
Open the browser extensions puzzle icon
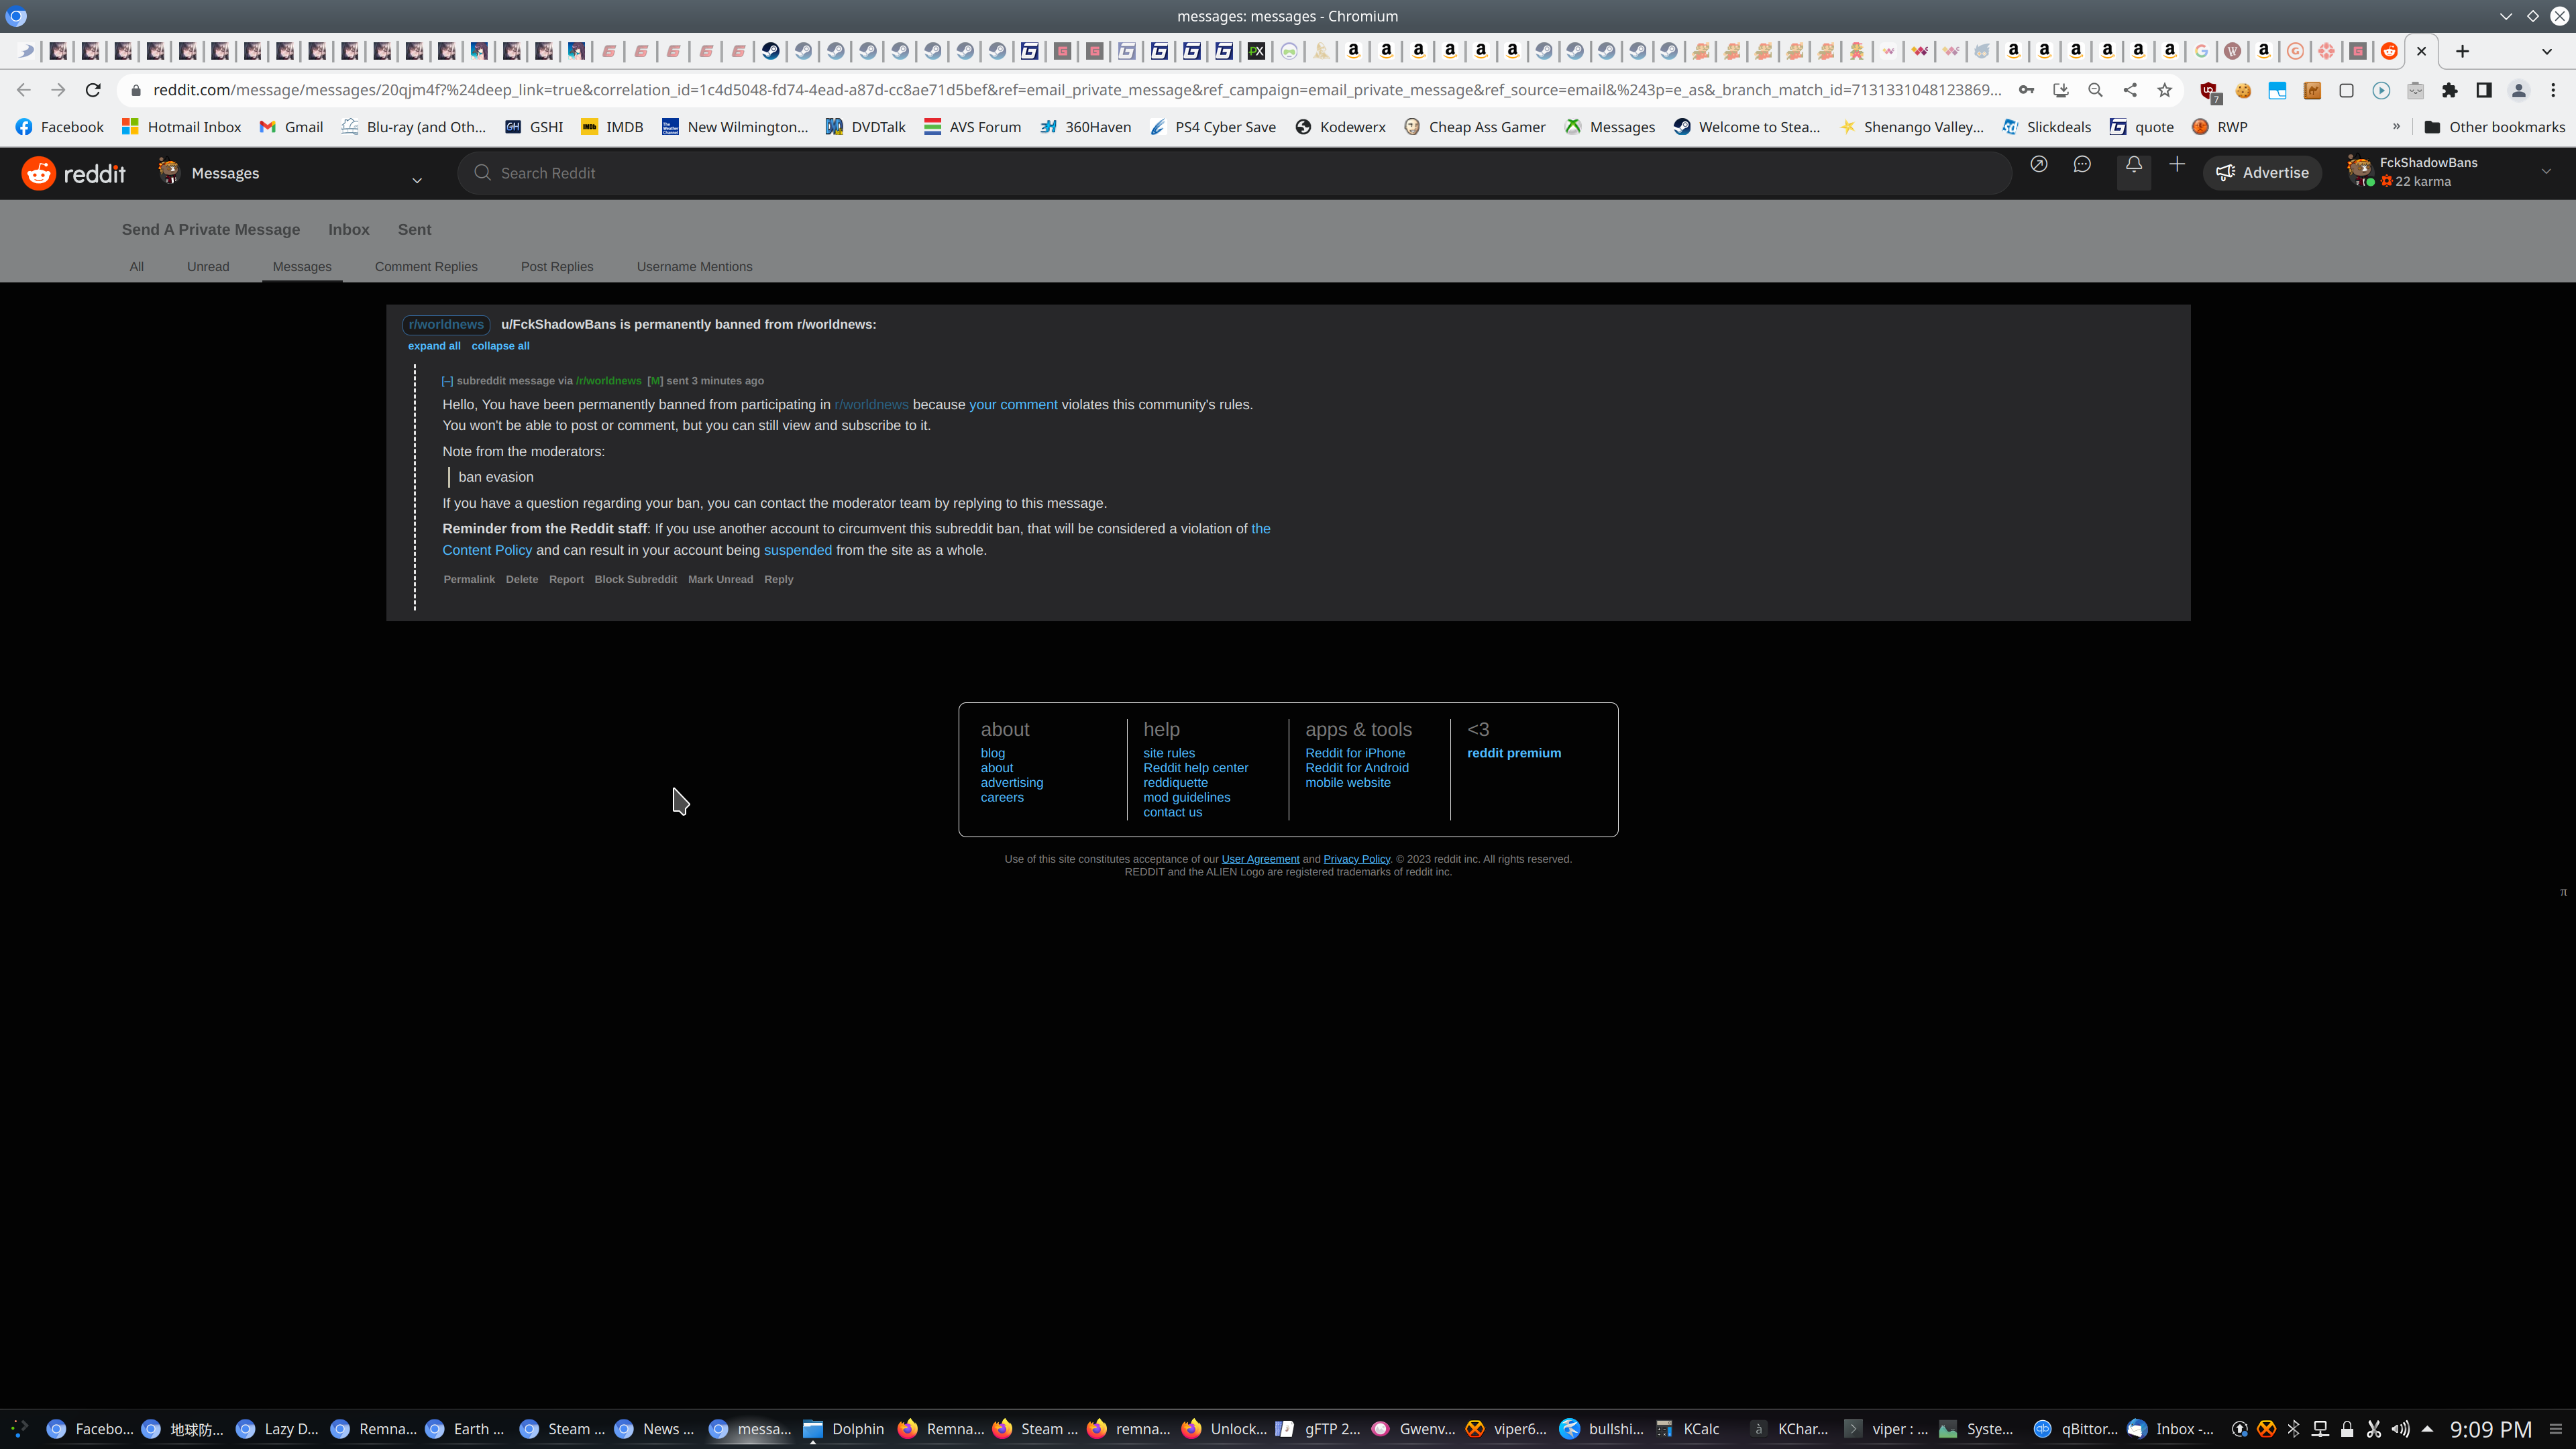point(2449,90)
